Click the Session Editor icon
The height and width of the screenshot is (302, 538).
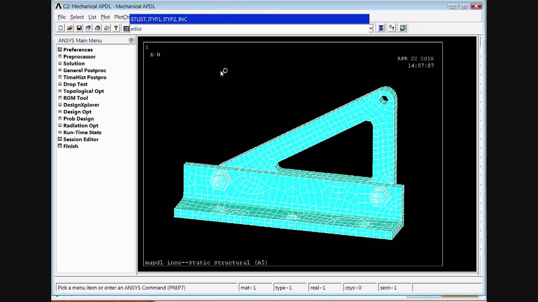[60, 139]
